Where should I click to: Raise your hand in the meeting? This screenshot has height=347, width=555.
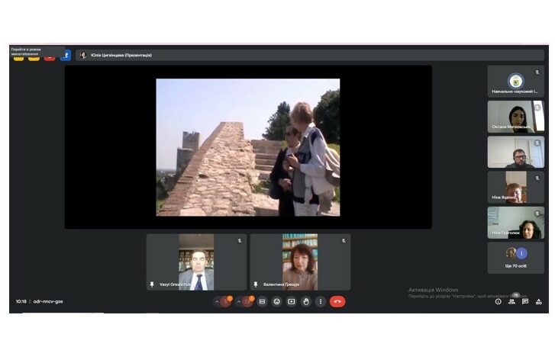[x=305, y=301]
